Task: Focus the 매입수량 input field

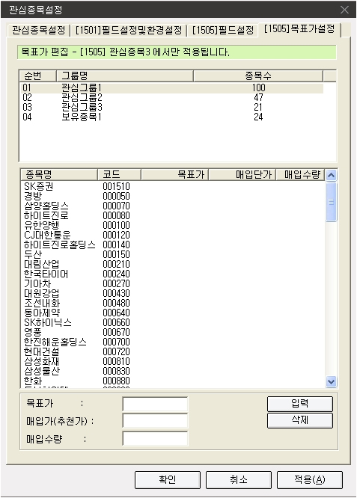Action: pyautogui.click(x=155, y=439)
